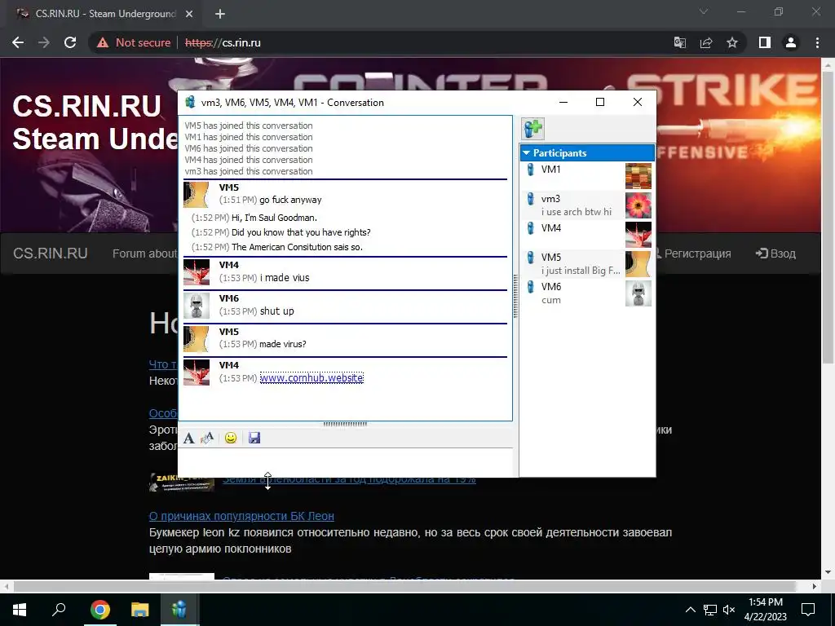Screen dimensions: 835x626
Task: Open Chrome from the taskbar
Action: (x=99, y=610)
